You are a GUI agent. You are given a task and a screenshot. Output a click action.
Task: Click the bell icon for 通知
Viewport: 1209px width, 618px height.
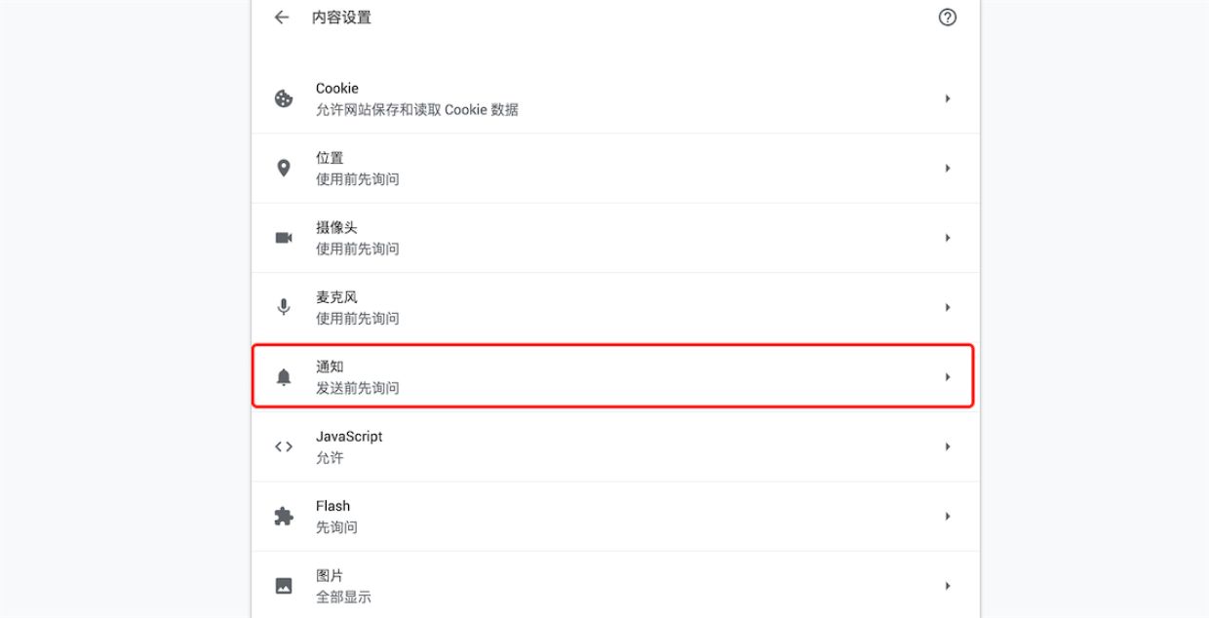pyautogui.click(x=284, y=377)
